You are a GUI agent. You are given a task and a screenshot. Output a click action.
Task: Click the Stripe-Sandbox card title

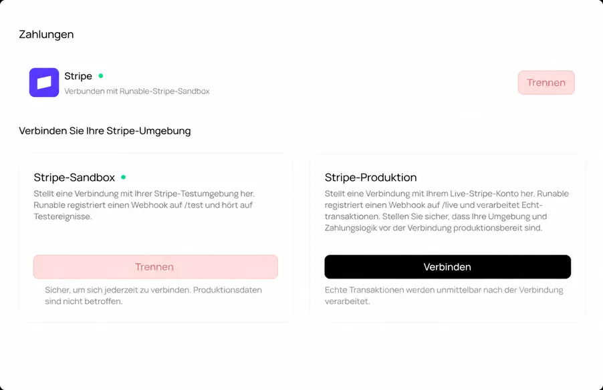point(74,177)
